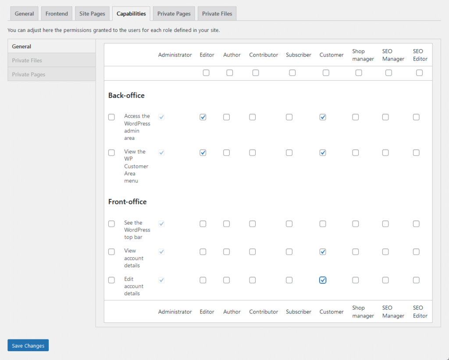Viewport: 449px width, 360px height.
Task: Enable Author to view account details
Action: pyautogui.click(x=227, y=252)
